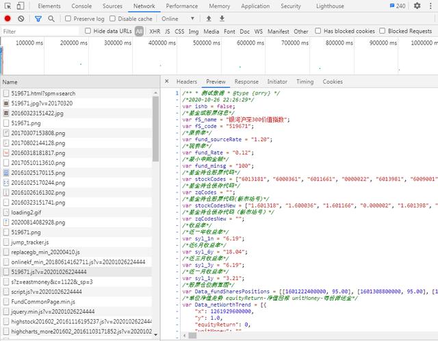Toggle the network filter funnel icon

click(38, 18)
